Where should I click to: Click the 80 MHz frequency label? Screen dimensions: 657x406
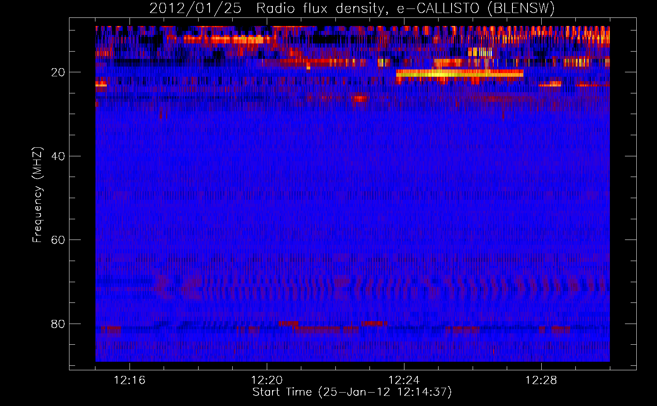coord(58,324)
